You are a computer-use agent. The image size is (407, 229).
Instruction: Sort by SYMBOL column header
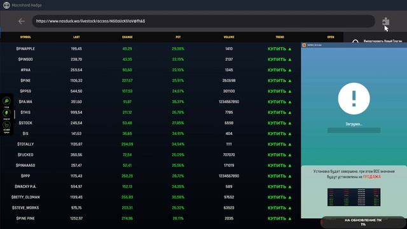25,37
